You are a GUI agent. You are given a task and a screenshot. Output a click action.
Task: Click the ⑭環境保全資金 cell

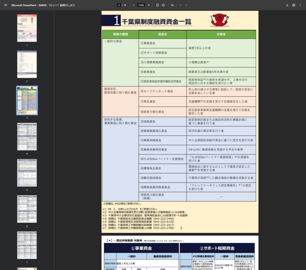(x=163, y=168)
